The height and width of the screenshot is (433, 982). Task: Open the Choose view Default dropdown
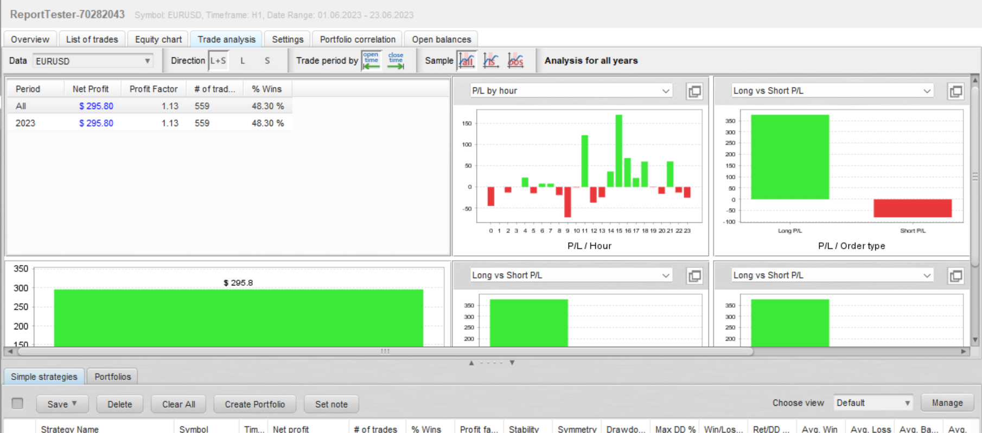(x=873, y=403)
